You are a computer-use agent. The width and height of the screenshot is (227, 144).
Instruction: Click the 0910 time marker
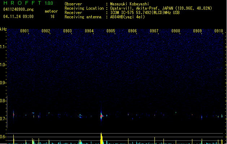coord(219,31)
